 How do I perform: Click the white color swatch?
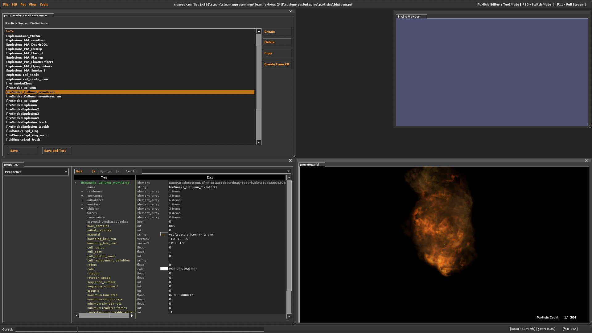coord(164,269)
